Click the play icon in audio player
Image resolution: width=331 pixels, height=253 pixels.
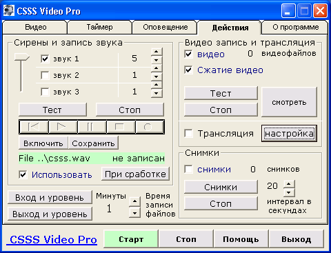pos(63,127)
